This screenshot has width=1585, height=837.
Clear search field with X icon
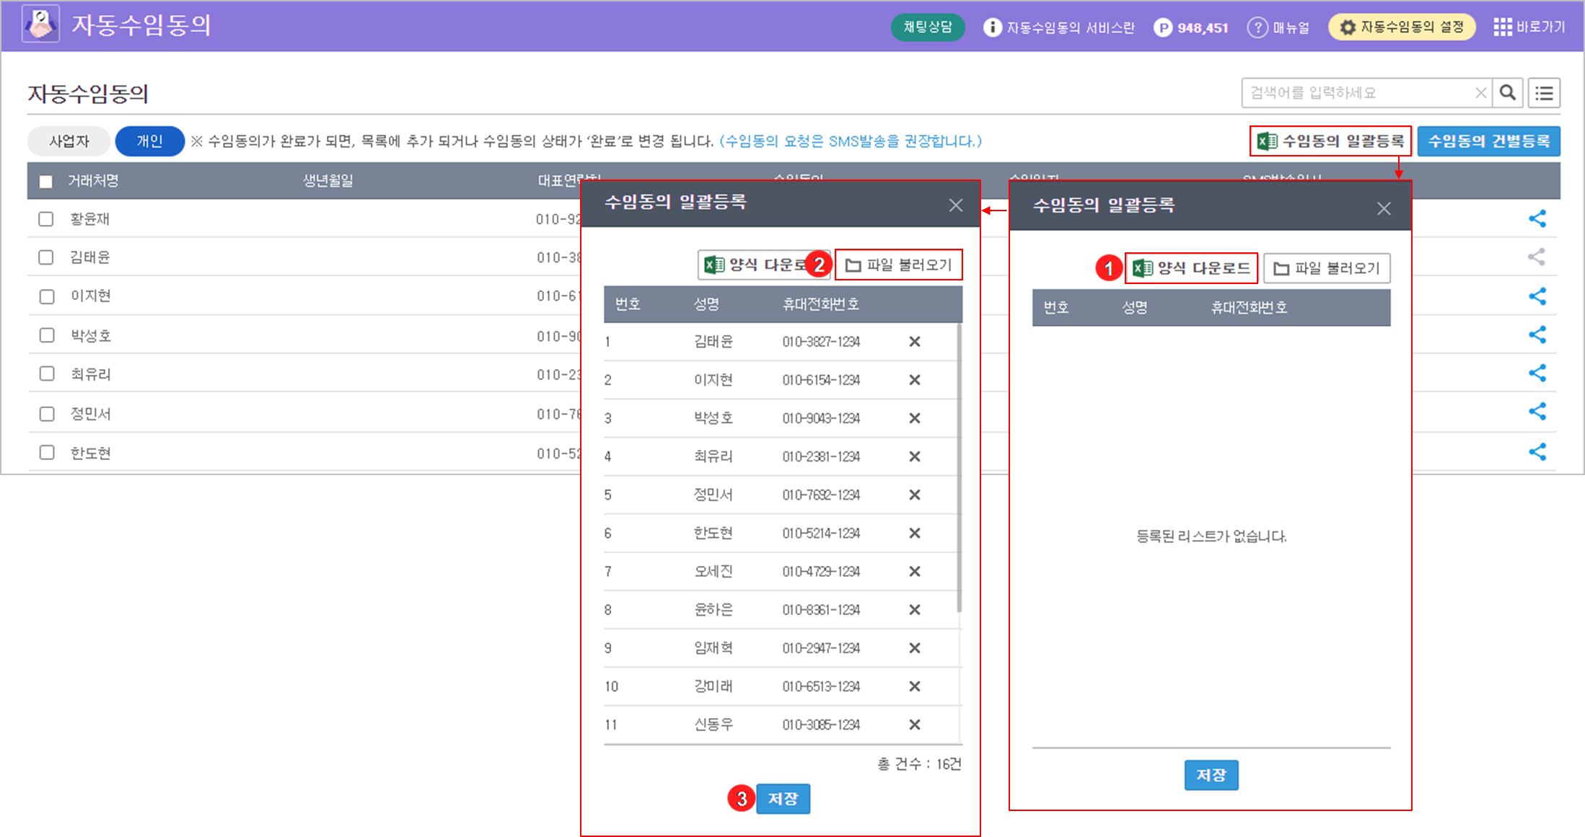click(x=1480, y=93)
